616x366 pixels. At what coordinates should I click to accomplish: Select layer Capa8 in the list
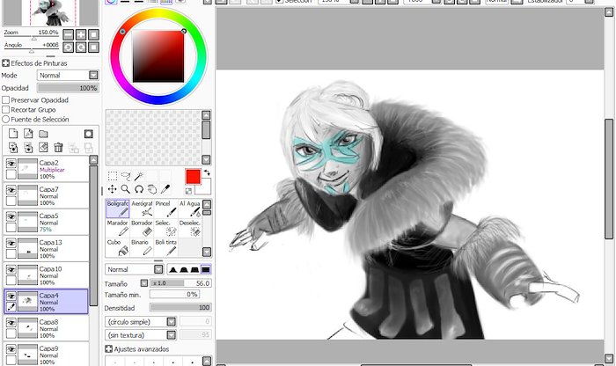click(x=46, y=328)
